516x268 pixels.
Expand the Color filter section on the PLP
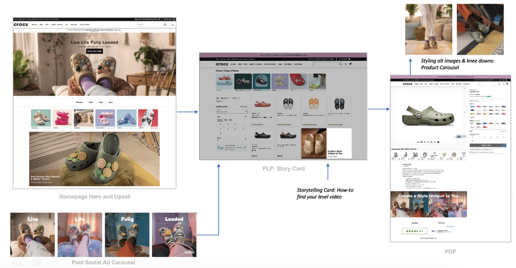click(246, 138)
